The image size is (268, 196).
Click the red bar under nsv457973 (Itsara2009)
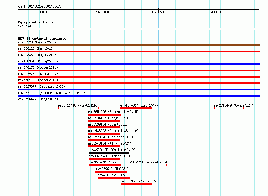point(139,77)
